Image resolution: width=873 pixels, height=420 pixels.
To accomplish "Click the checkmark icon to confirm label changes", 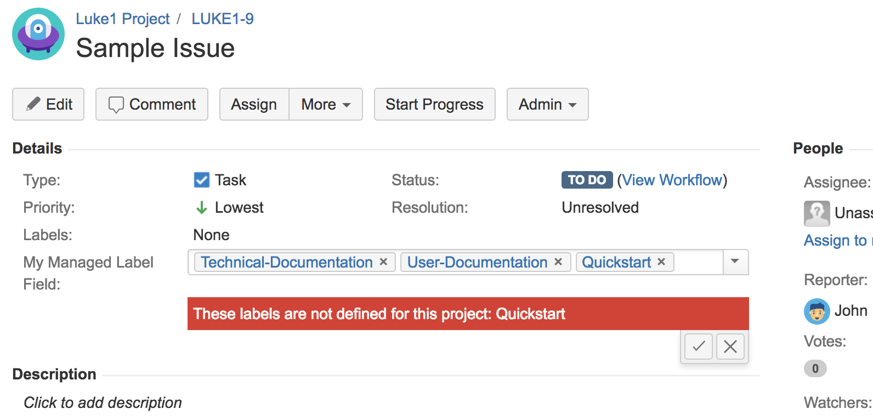I will 698,347.
